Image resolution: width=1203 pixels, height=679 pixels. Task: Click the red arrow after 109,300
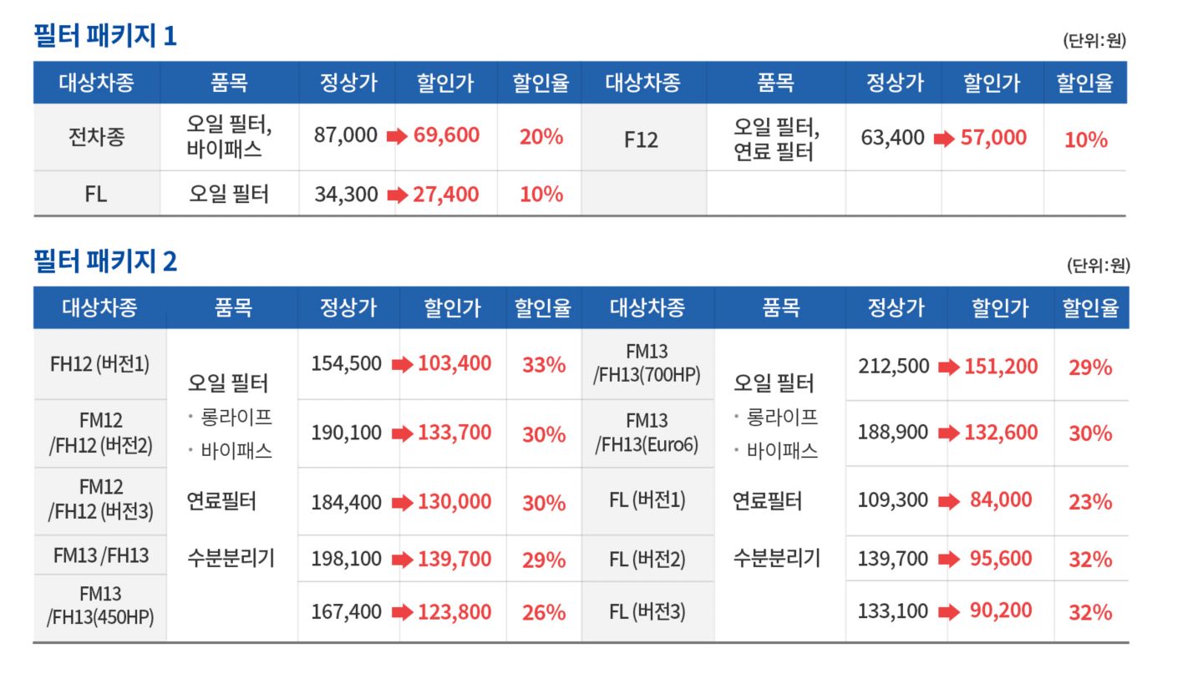(x=949, y=501)
